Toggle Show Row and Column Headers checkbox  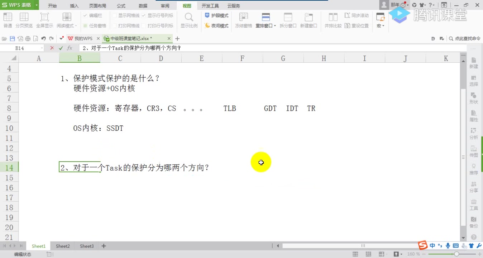144,16
